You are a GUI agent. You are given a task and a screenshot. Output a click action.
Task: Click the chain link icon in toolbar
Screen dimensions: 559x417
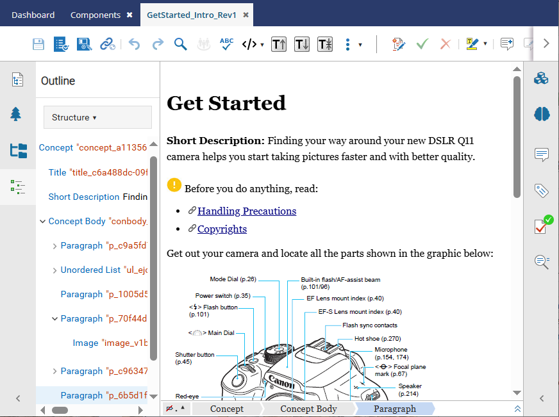(107, 44)
